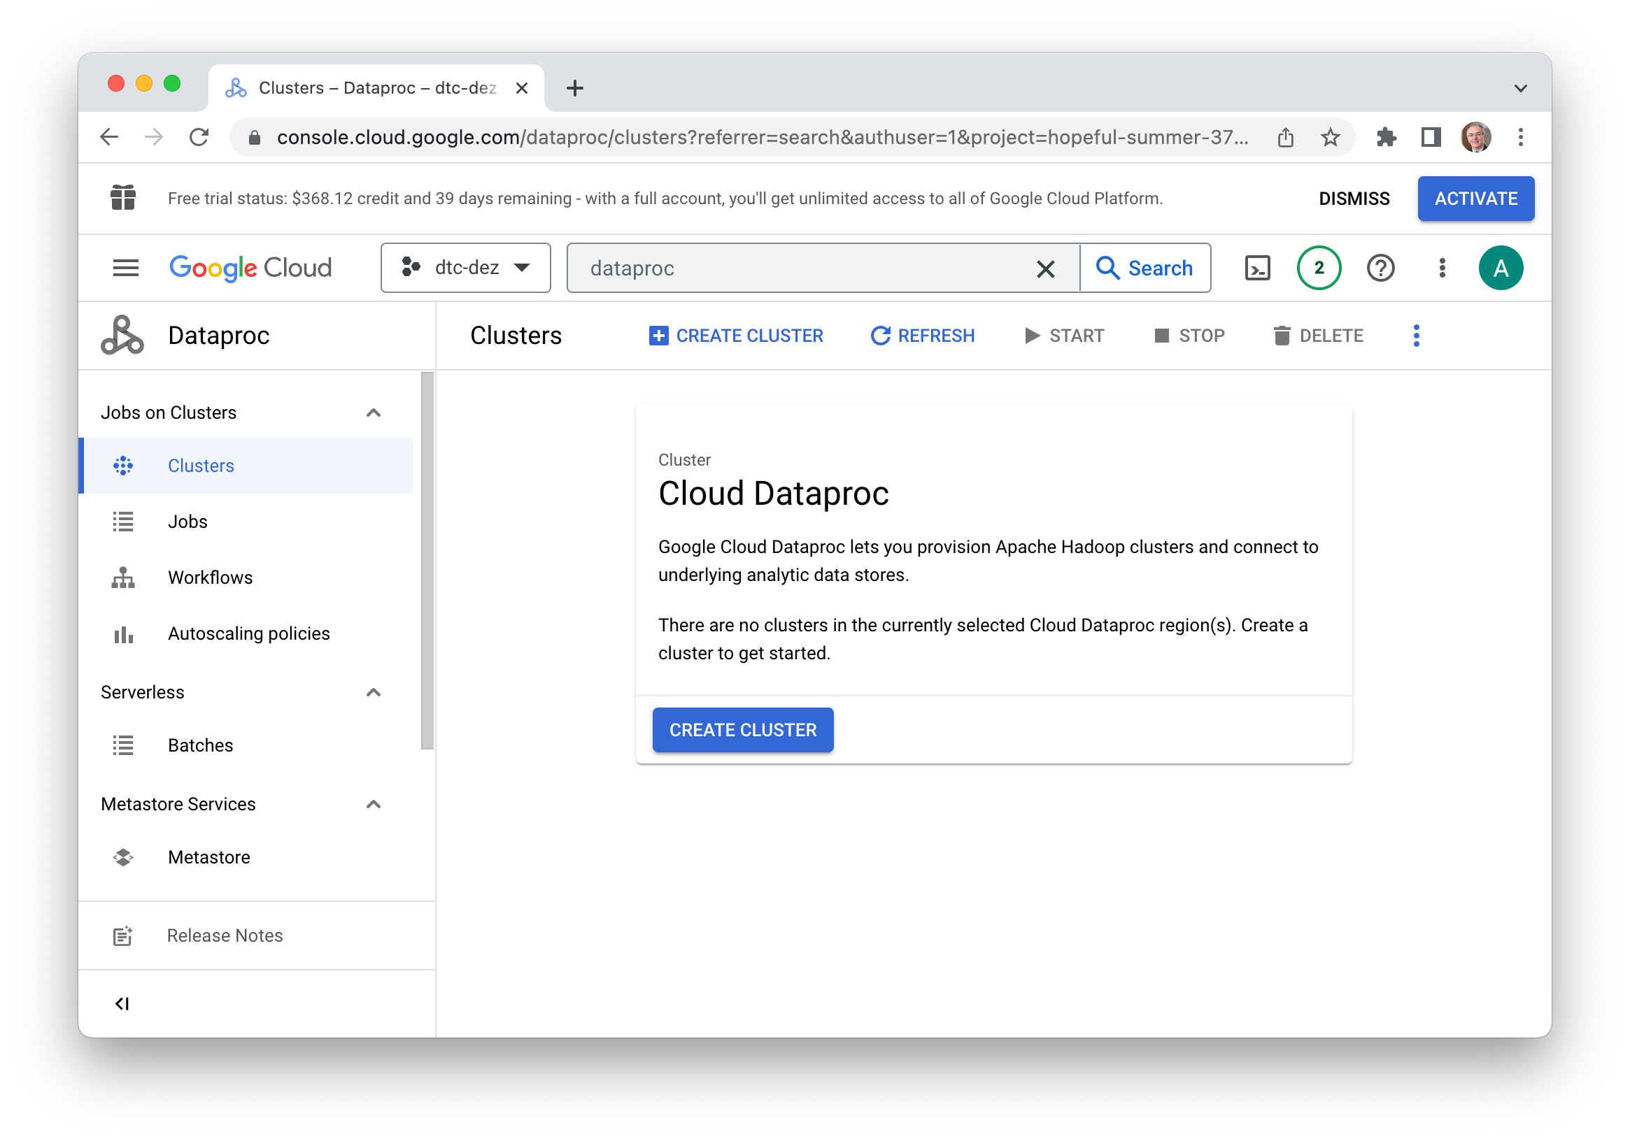Clear the dataproc search text
Viewport: 1630px width, 1141px height.
(1045, 269)
